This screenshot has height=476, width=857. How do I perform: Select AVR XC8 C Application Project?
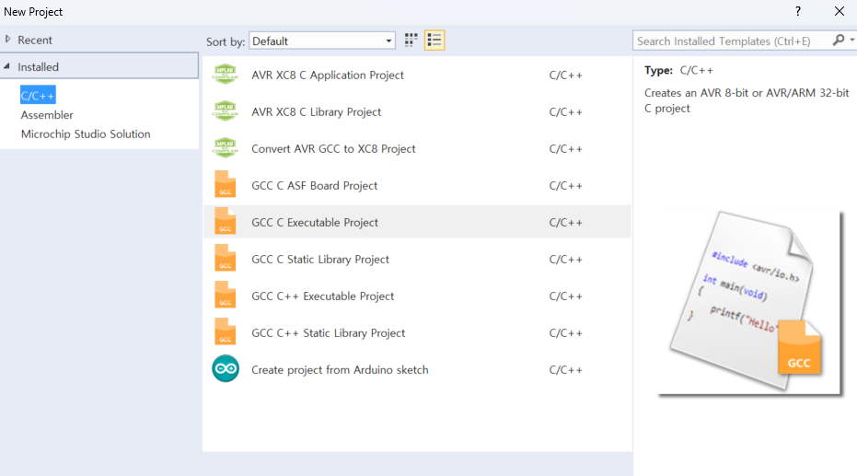tap(417, 75)
